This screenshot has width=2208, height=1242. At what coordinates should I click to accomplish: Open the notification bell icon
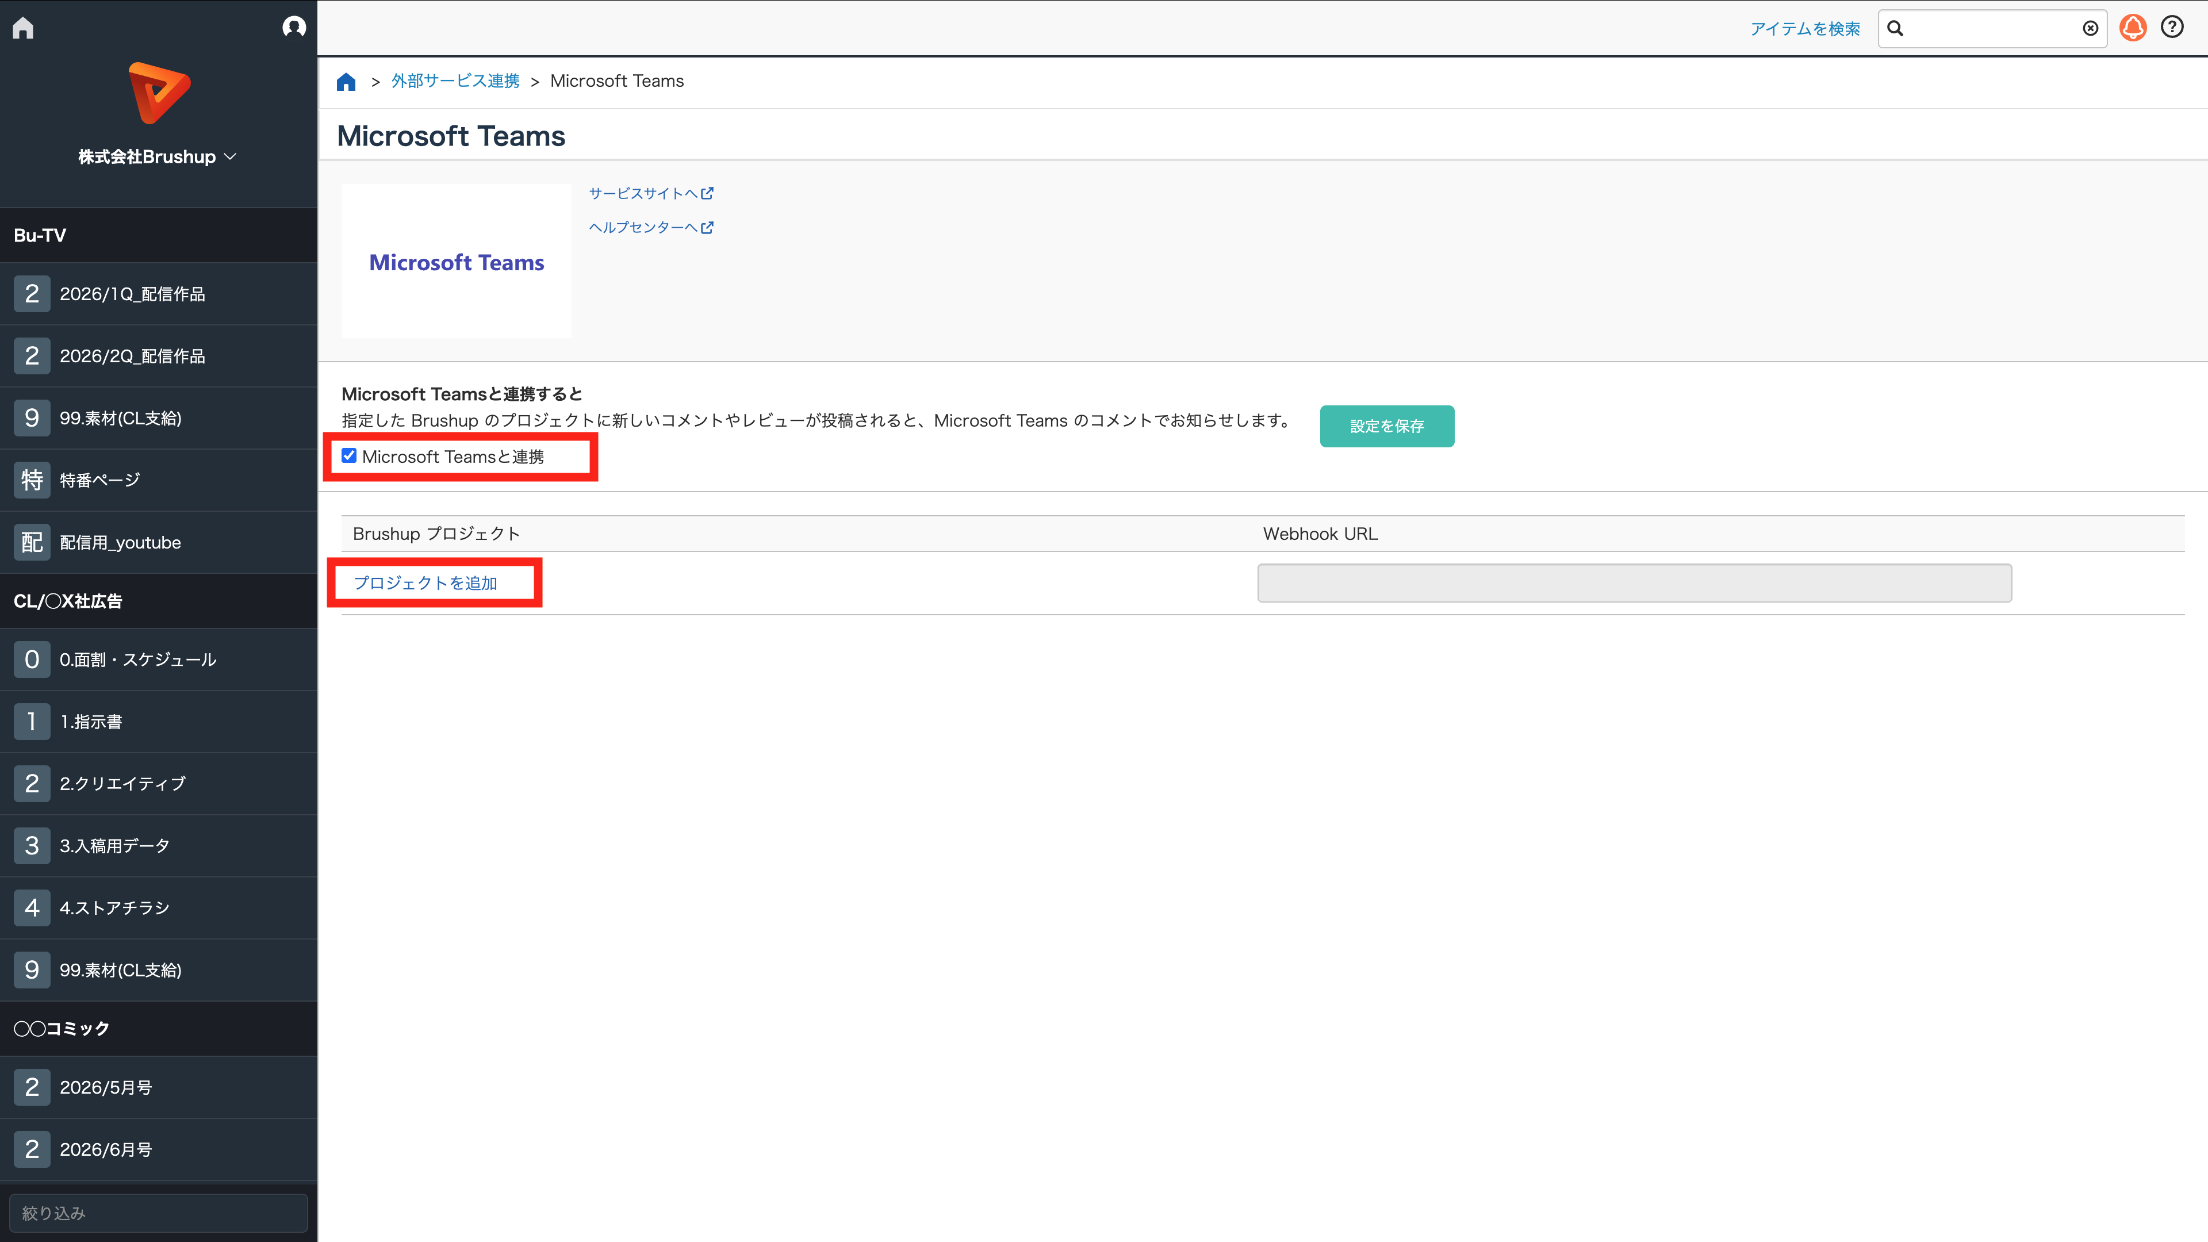[2133, 28]
